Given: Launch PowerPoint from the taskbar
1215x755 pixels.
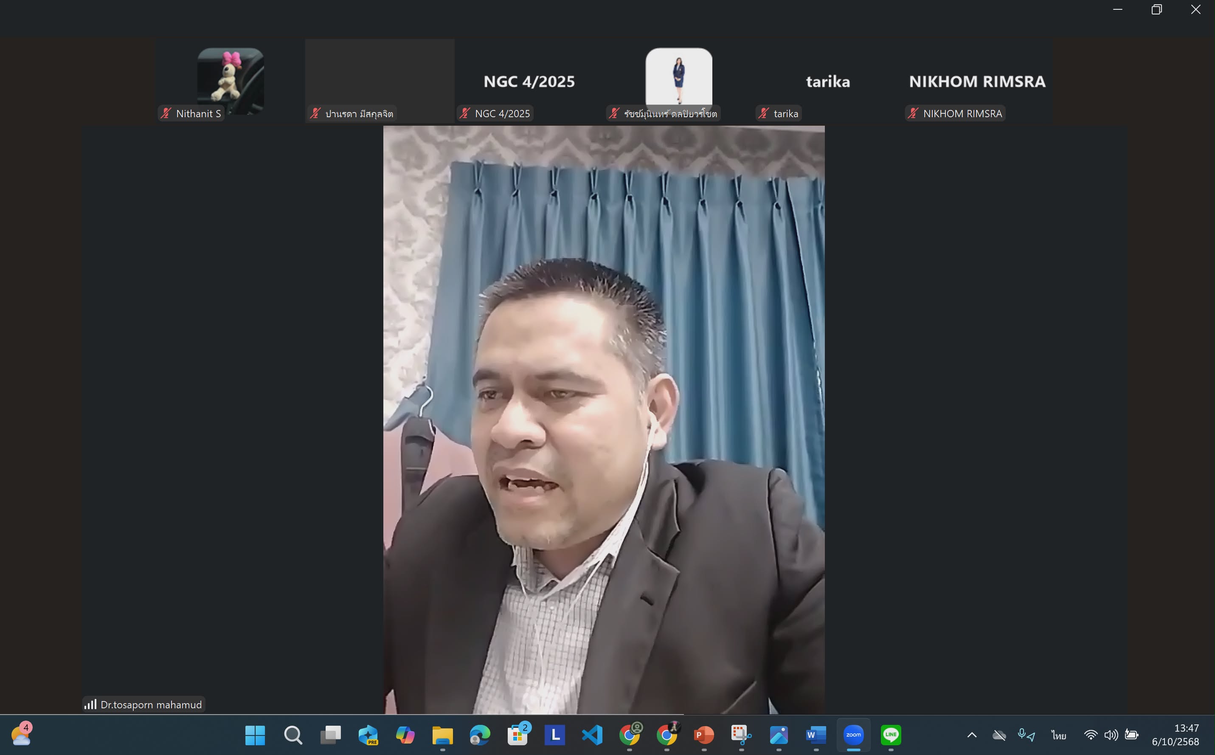Looking at the screenshot, I should coord(704,735).
